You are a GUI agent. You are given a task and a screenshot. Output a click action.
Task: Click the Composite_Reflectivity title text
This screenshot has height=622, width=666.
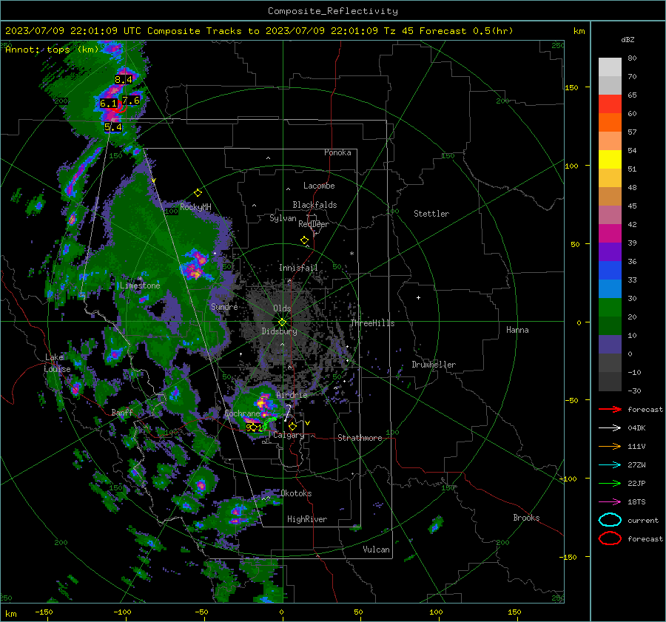click(333, 11)
